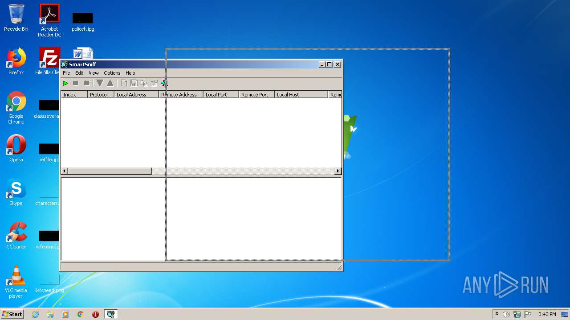The width and height of the screenshot is (570, 320).
Task: Click the SmartSniff taskbar button
Action: pyautogui.click(x=110, y=314)
